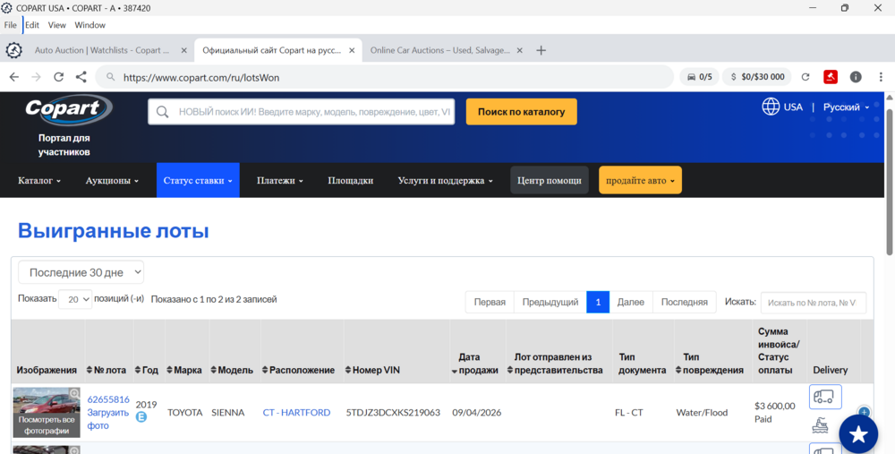
Task: Sort by Номер VIN column header
Action: tap(372, 370)
